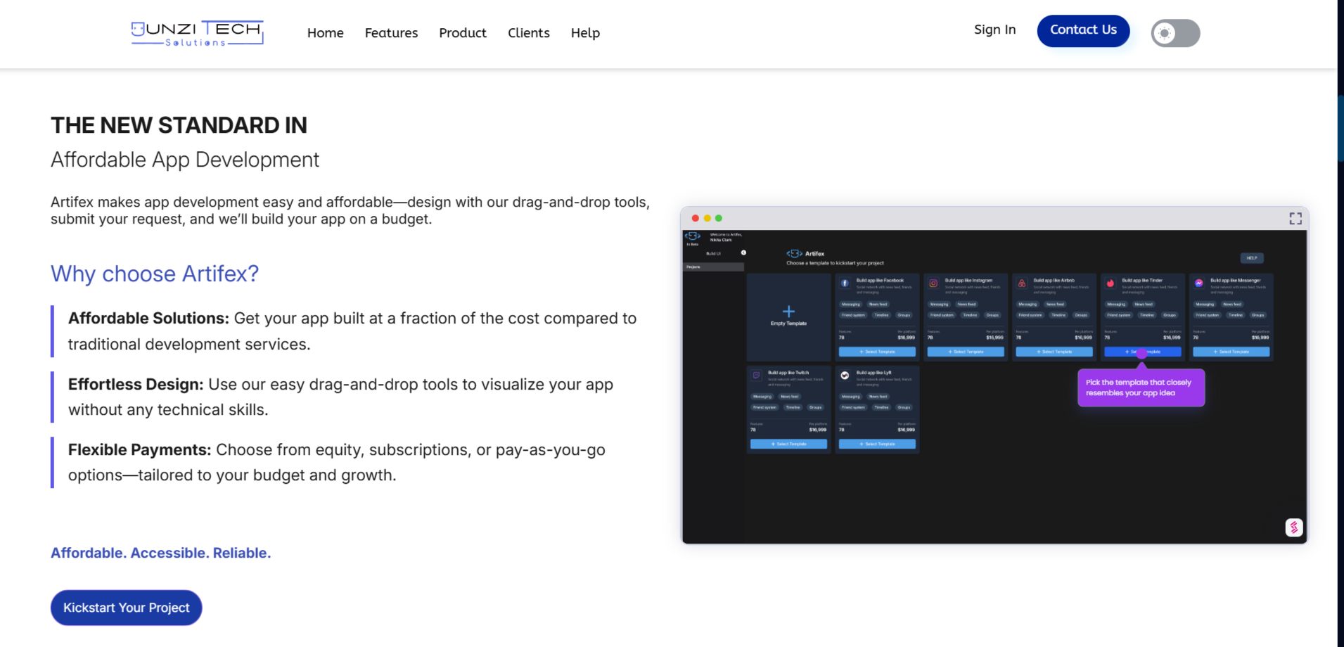This screenshot has height=647, width=1344.
Task: Click the Messenger icon in the demo
Action: coord(1199,283)
